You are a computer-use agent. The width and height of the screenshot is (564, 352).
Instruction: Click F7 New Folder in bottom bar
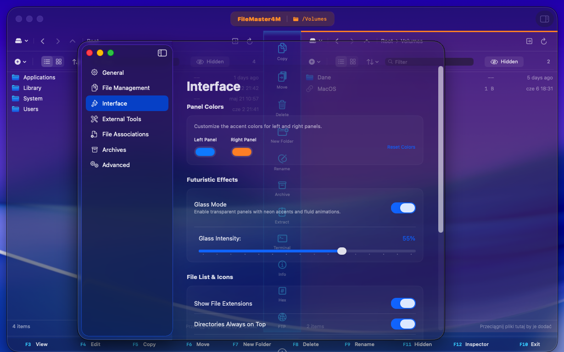251,344
